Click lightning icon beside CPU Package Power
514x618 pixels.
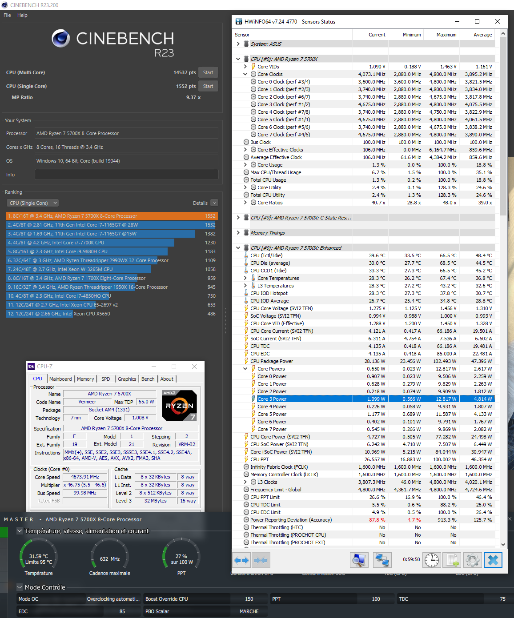click(x=246, y=361)
